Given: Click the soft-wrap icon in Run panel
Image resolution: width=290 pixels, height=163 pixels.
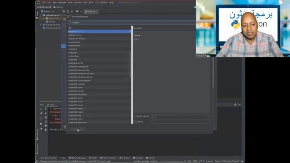Looking at the screenshot, I should coord(46,118).
